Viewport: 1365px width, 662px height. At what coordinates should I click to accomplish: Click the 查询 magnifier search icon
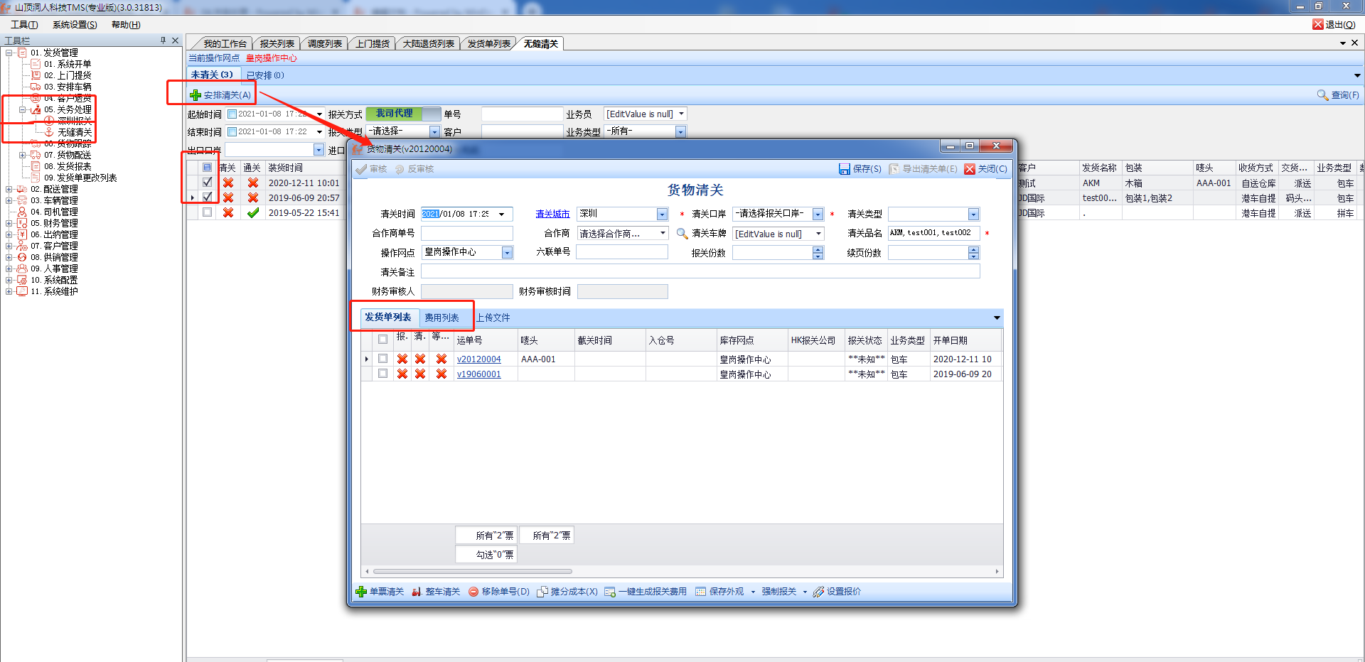1322,95
